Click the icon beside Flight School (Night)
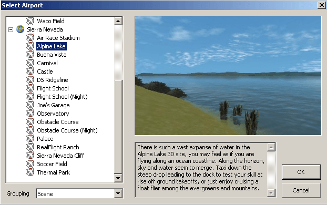Screen dimensions: 327x205 click(x=30, y=97)
